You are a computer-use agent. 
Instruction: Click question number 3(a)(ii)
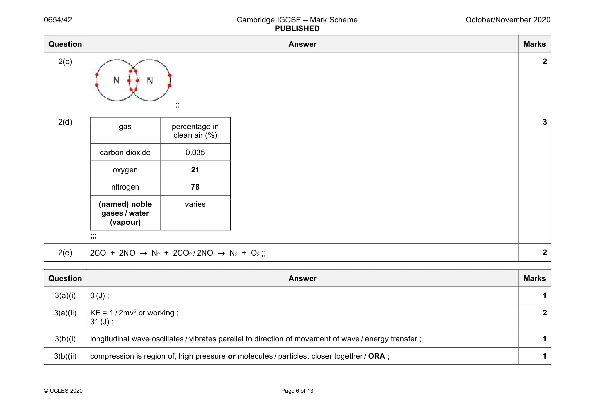pos(65,313)
